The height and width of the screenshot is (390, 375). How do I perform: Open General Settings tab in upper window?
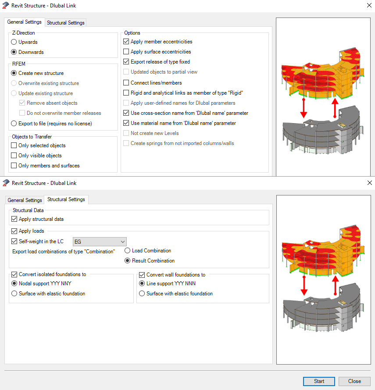25,22
